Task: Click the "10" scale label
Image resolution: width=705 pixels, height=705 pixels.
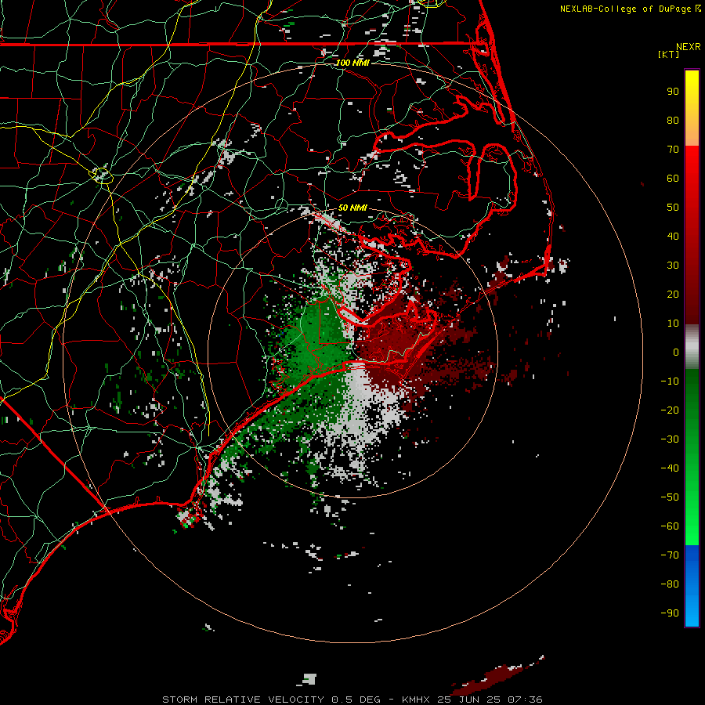Action: (x=673, y=324)
